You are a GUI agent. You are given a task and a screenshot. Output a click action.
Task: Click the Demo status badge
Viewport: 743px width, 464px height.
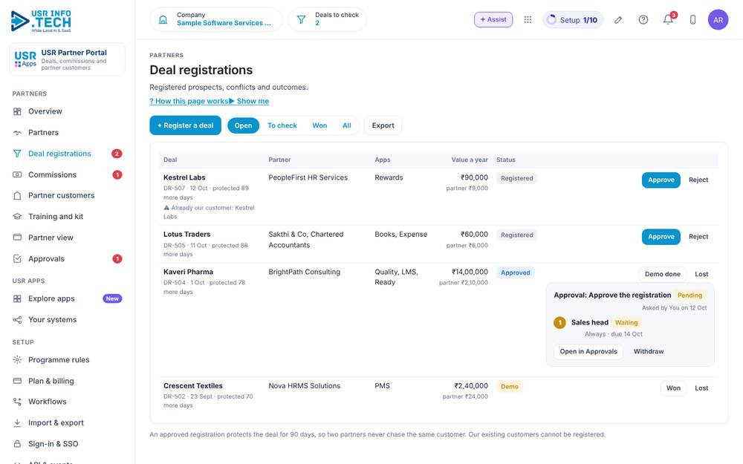(510, 387)
